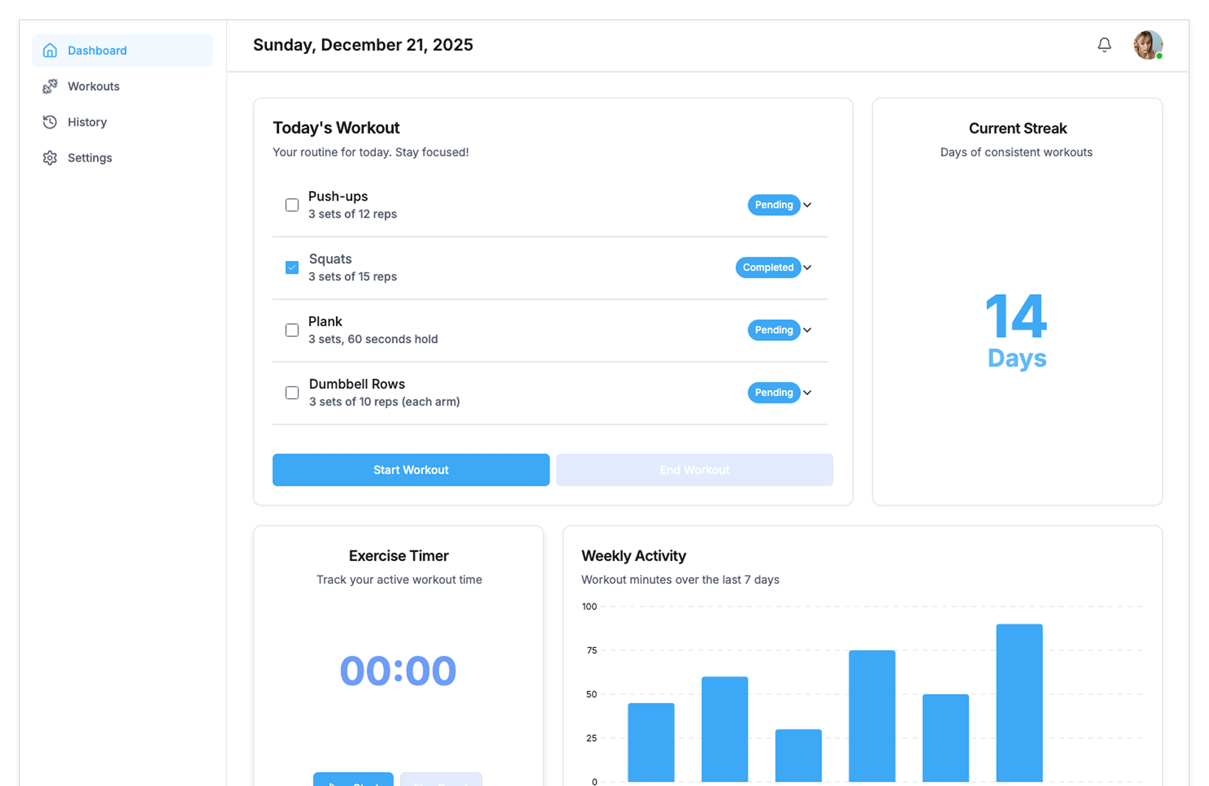Viewport: 1209px width, 786px height.
Task: Open the Dumbbell Rows status dropdown
Action: 807,392
